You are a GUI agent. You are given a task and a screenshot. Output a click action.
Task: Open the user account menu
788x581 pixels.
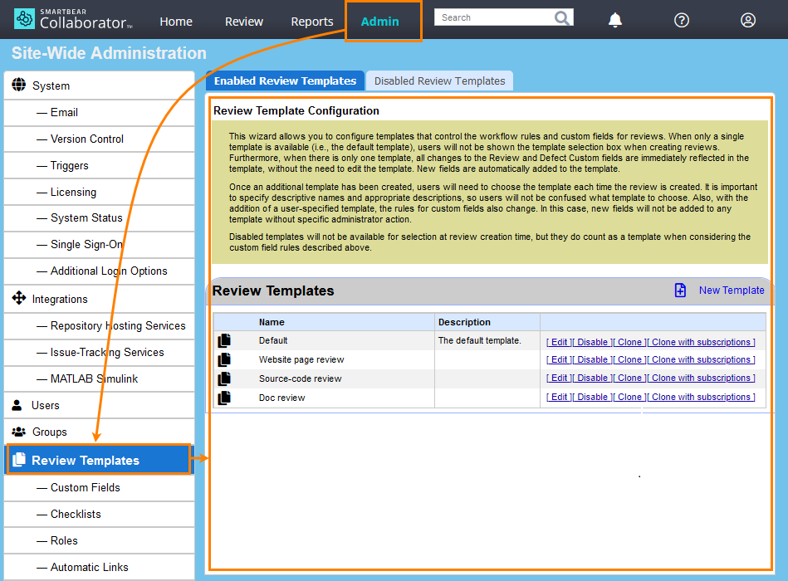coord(747,20)
